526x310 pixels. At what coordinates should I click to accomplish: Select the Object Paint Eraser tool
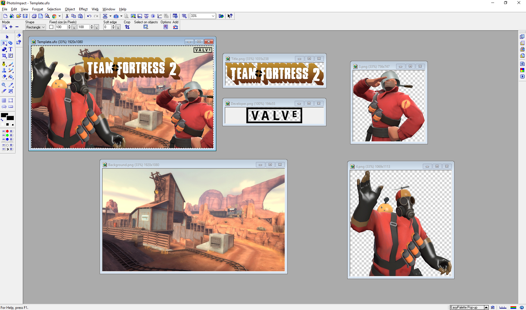point(4,77)
